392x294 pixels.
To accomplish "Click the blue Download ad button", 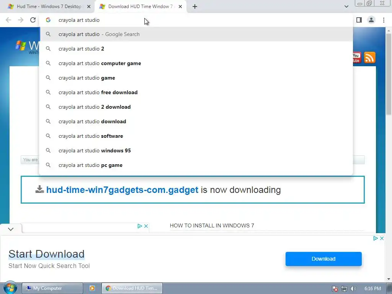I will pos(323,259).
